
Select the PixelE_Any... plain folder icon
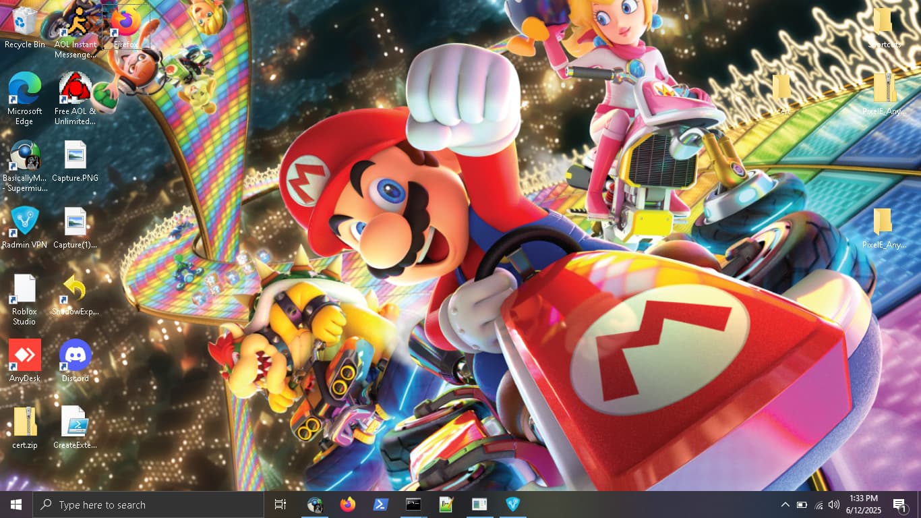pyautogui.click(x=884, y=227)
